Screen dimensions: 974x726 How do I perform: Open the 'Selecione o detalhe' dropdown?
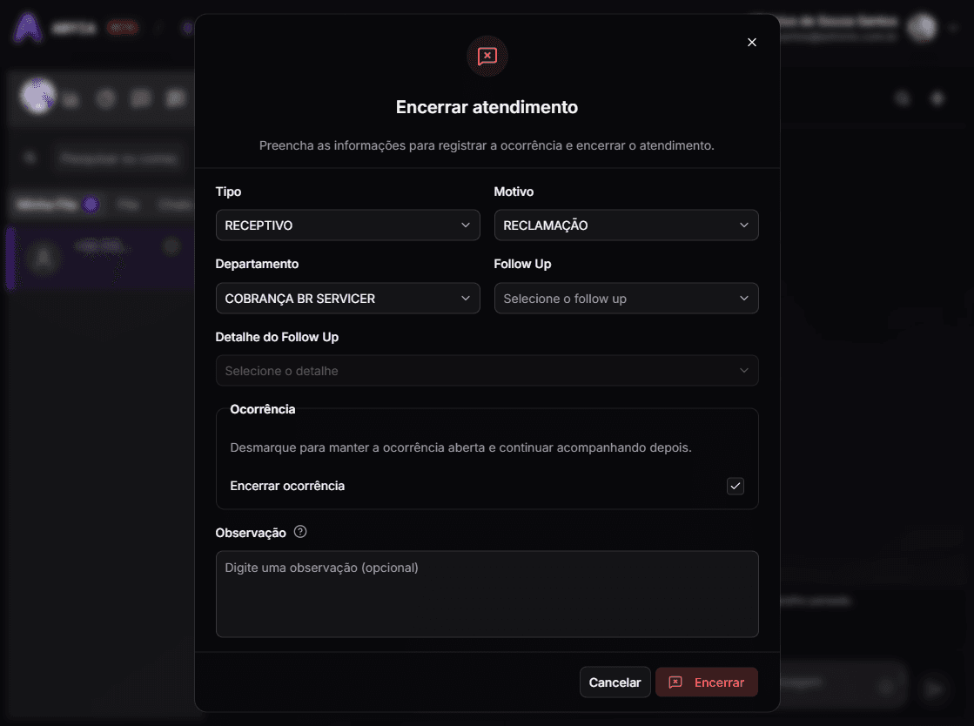click(487, 371)
